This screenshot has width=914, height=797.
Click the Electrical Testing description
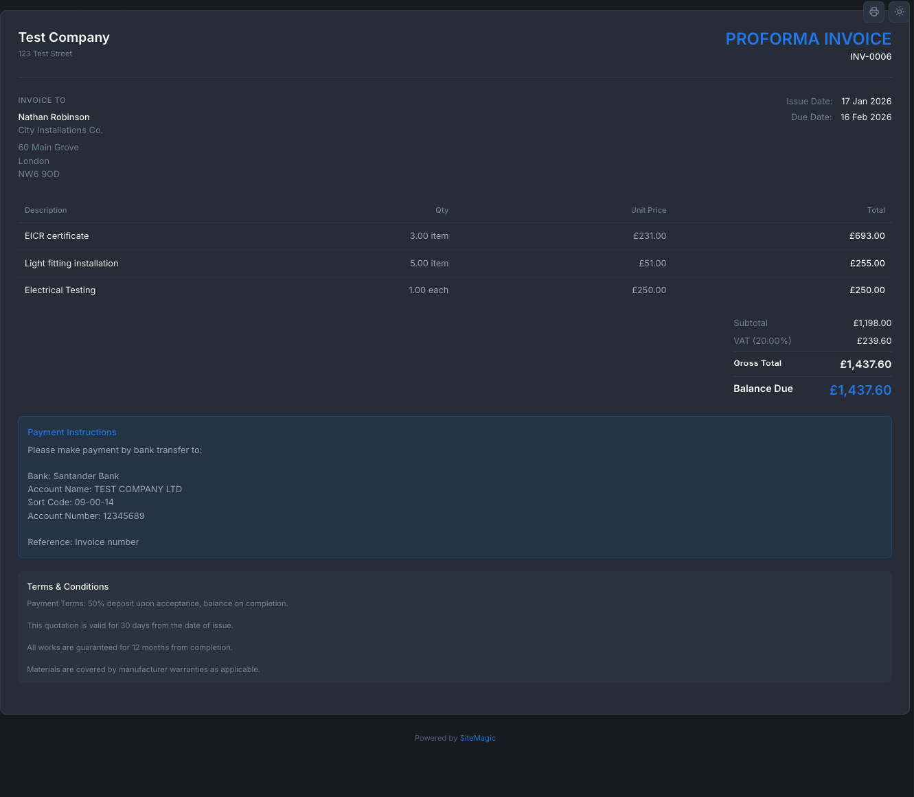60,290
